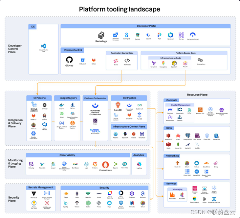
Task: Select the Docker whale icon
Action: [61, 105]
